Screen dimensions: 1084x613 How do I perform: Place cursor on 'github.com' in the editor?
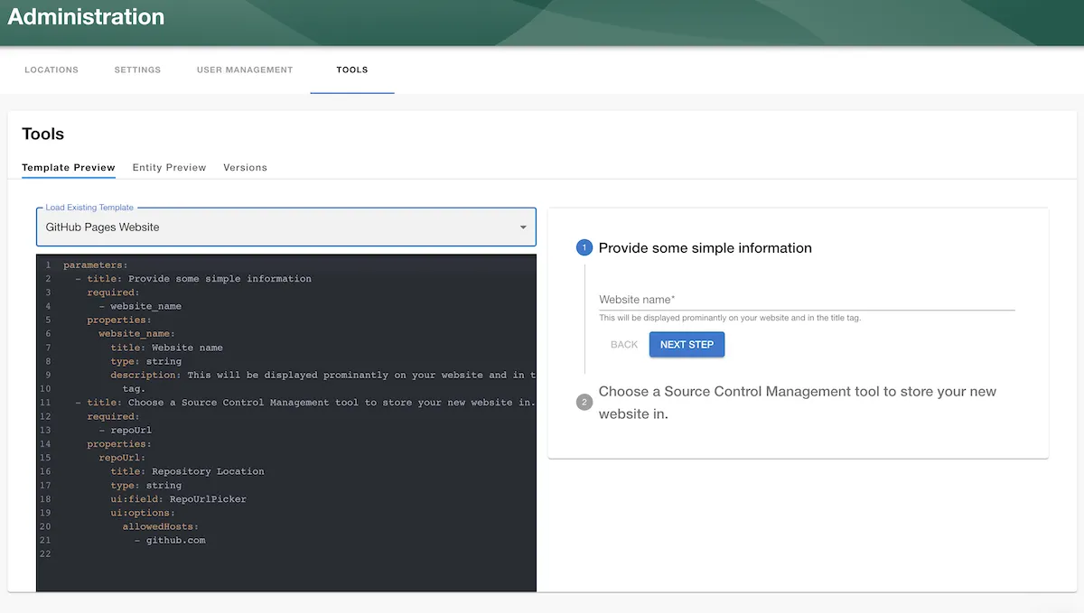click(x=175, y=540)
